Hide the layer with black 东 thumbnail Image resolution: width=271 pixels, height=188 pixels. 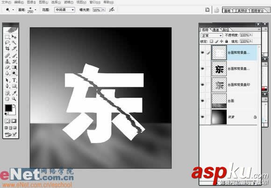(202, 69)
